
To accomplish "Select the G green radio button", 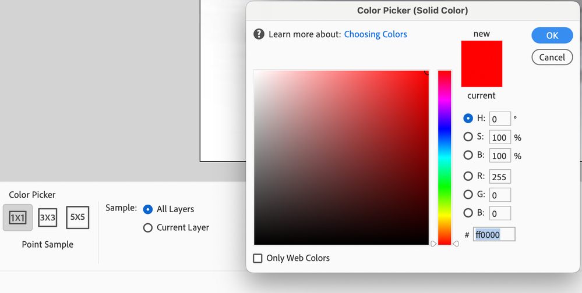I will [x=468, y=195].
